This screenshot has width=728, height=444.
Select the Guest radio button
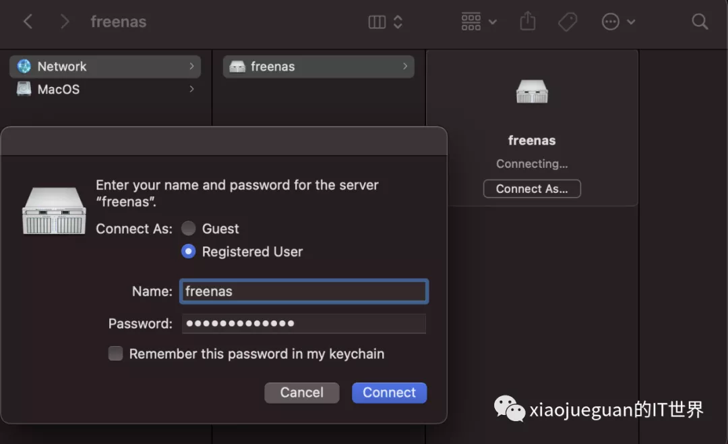188,228
